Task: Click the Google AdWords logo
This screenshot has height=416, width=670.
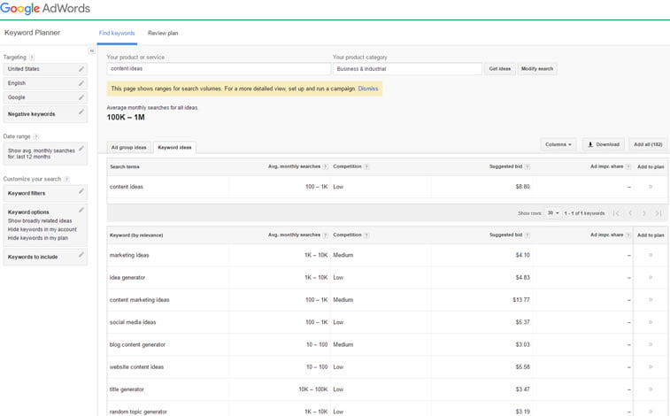Action: (x=45, y=9)
